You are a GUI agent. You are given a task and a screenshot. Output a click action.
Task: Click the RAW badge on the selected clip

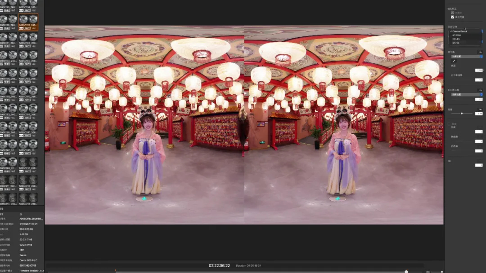pos(21,28)
